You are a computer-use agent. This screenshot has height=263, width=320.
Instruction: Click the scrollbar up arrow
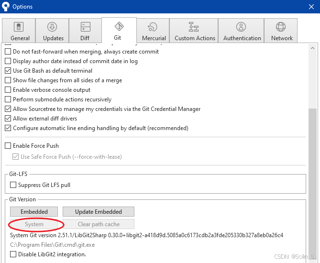point(312,48)
